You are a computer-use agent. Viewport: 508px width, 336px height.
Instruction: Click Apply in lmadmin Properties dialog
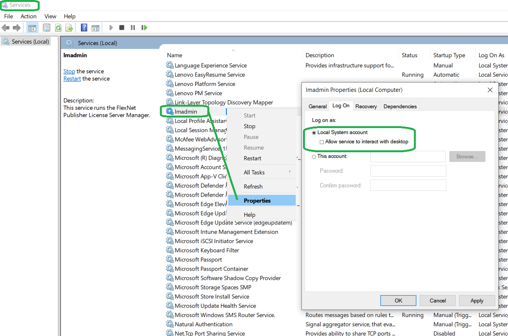click(x=477, y=301)
